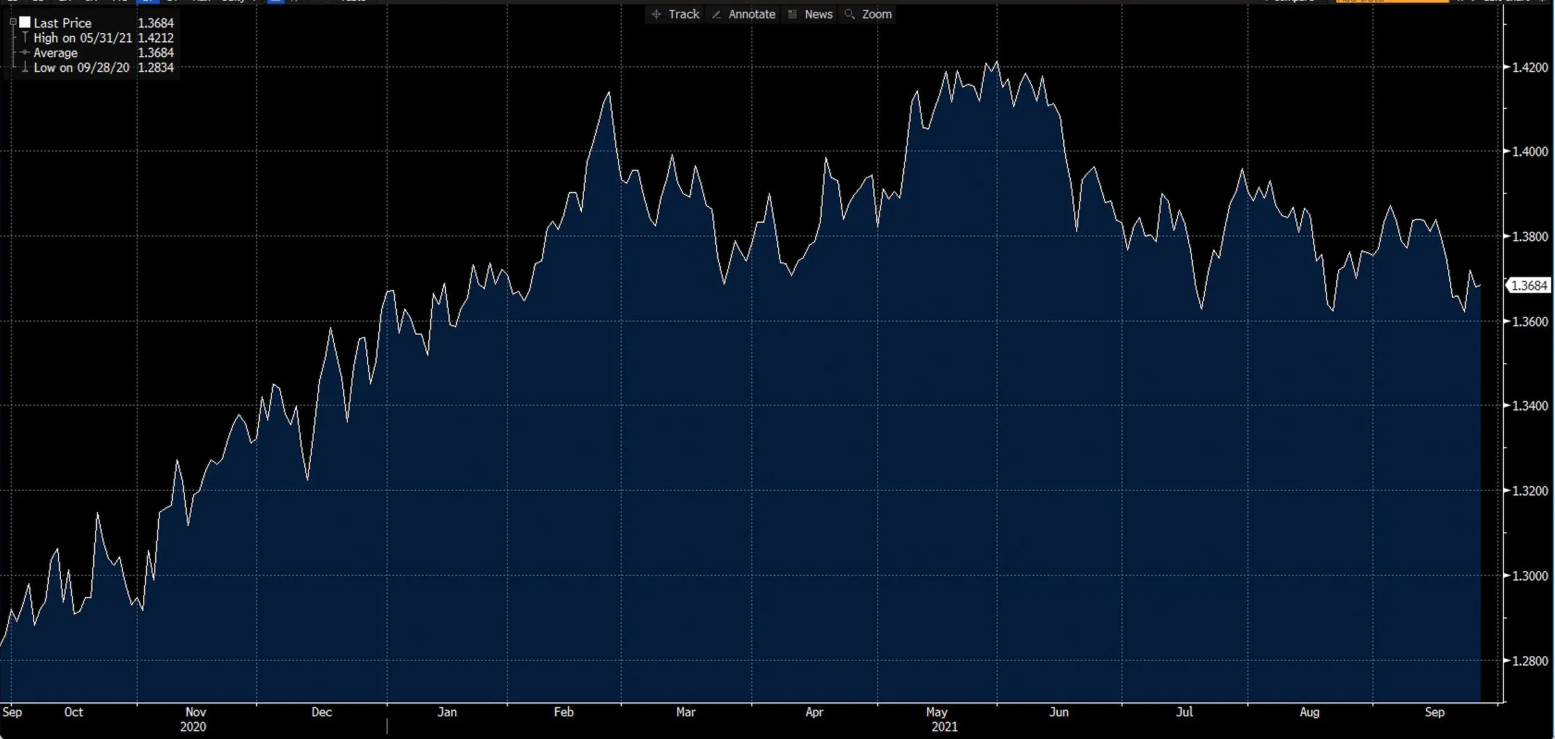Viewport: 1555px width, 739px height.
Task: Toggle the blue button beside the Daily dropdown
Action: point(275,2)
